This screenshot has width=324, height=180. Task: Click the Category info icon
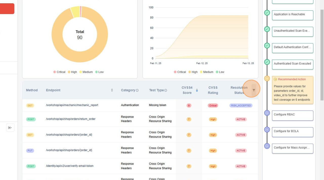tap(137, 90)
